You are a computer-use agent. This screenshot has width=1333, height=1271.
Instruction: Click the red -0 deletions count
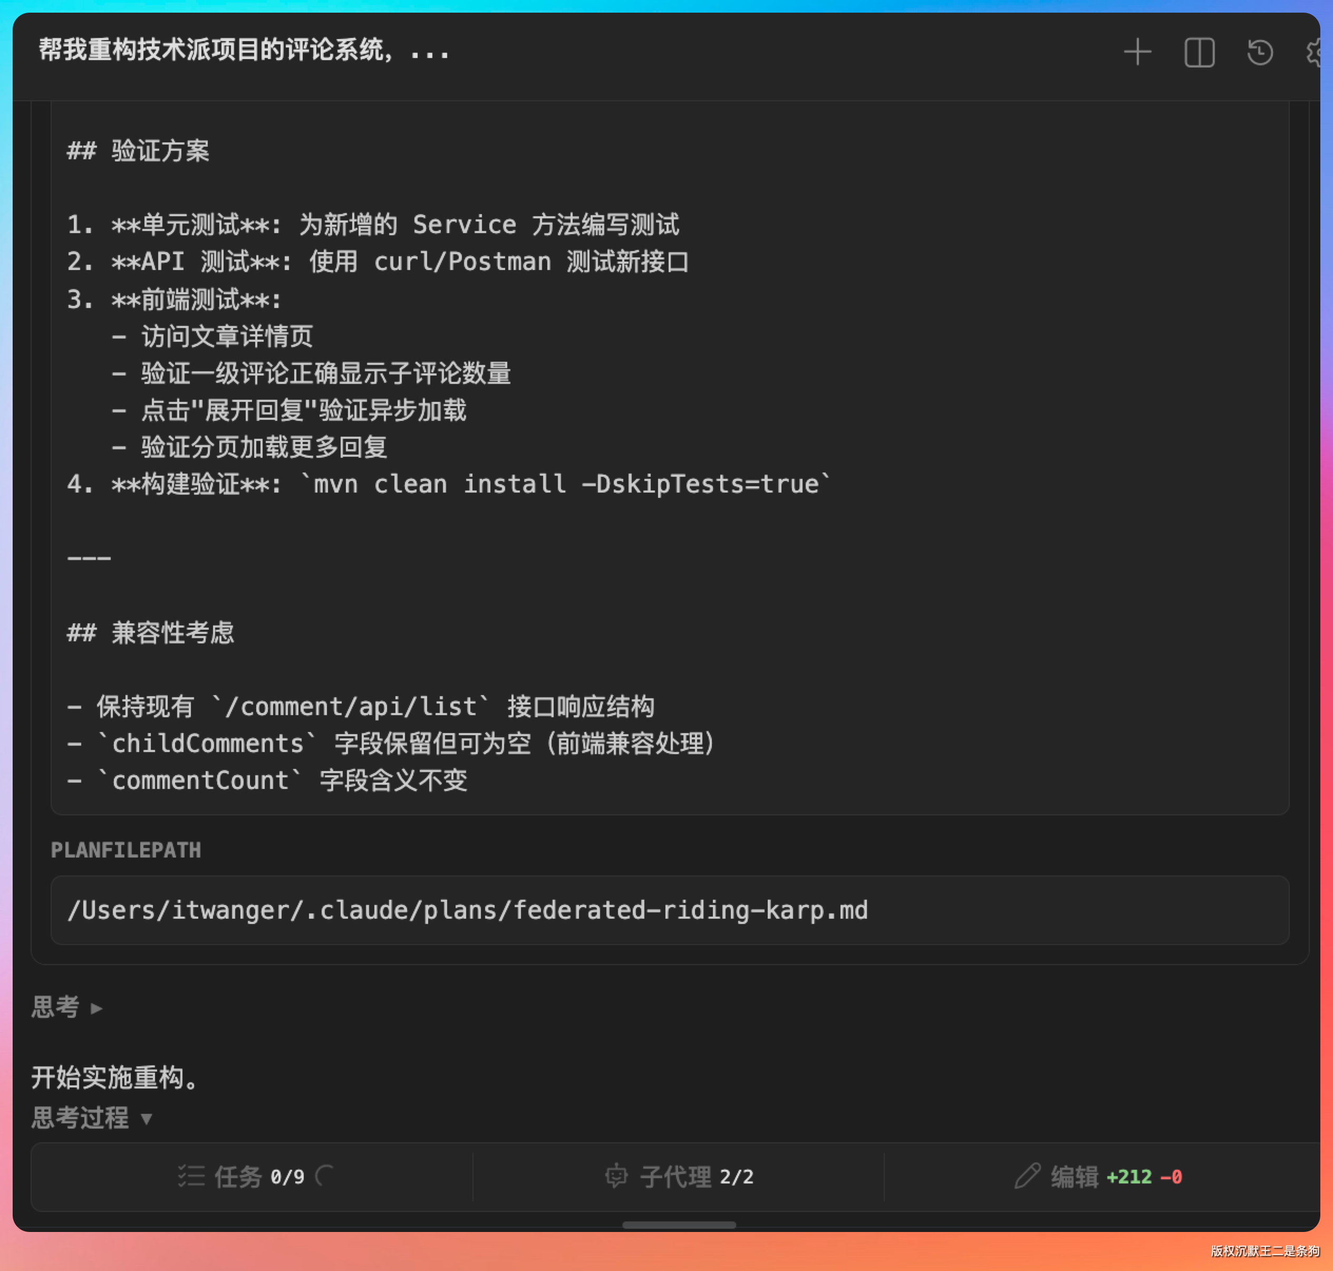click(x=1171, y=1177)
